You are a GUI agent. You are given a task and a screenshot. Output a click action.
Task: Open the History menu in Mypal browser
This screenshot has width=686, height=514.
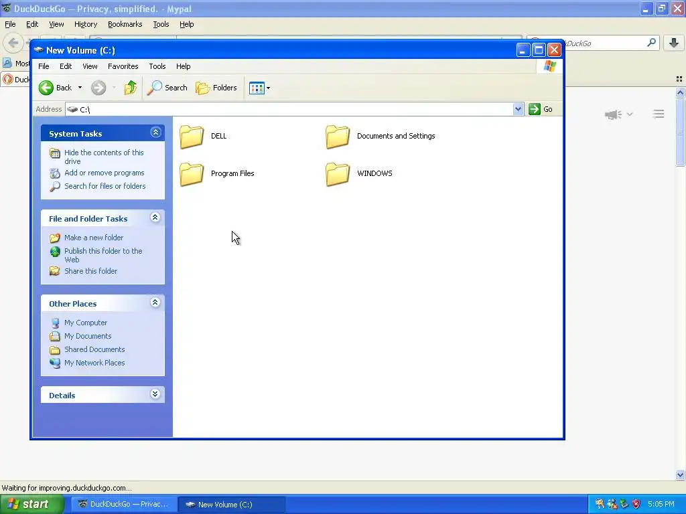click(x=86, y=25)
